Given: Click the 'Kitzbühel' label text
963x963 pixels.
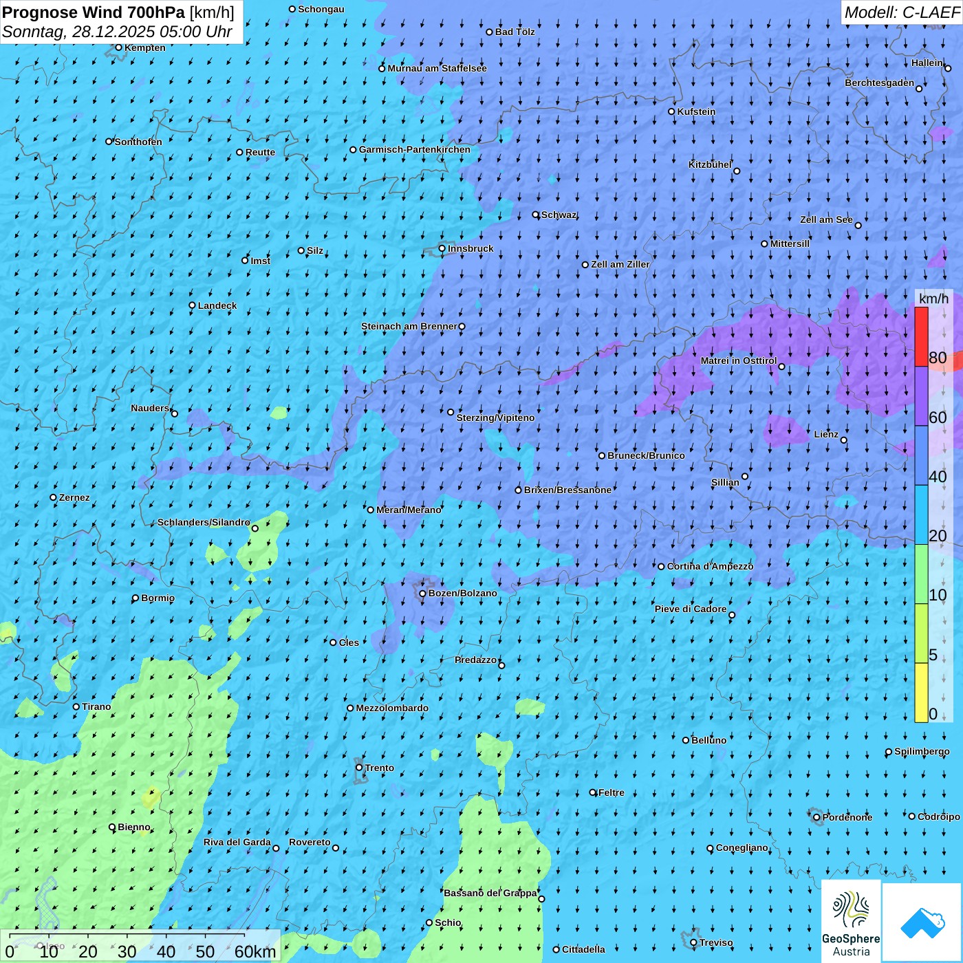Looking at the screenshot, I should (710, 164).
